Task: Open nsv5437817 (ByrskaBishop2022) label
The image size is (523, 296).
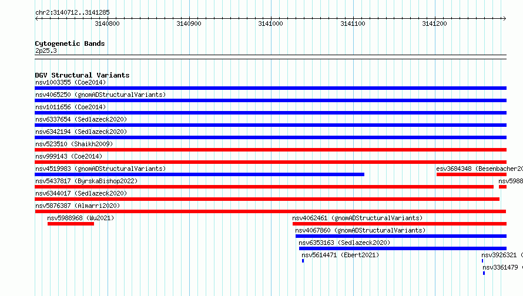Action: pos(86,181)
